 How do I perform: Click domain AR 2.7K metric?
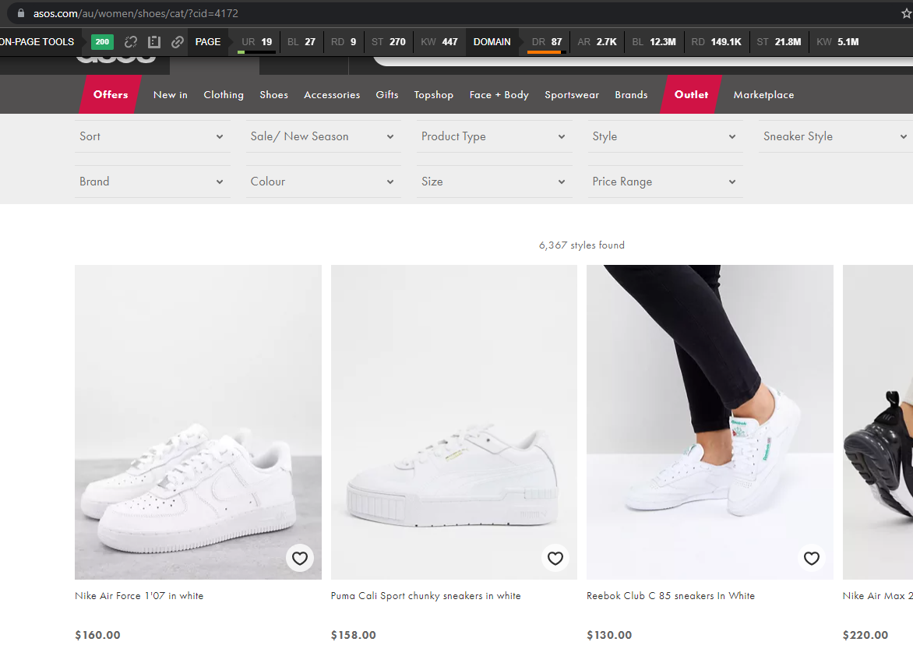coord(597,42)
